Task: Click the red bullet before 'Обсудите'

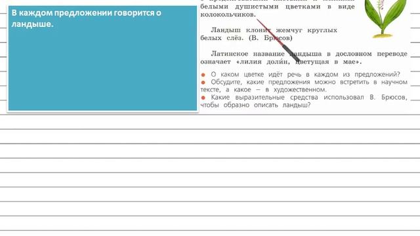Action: pos(203,83)
